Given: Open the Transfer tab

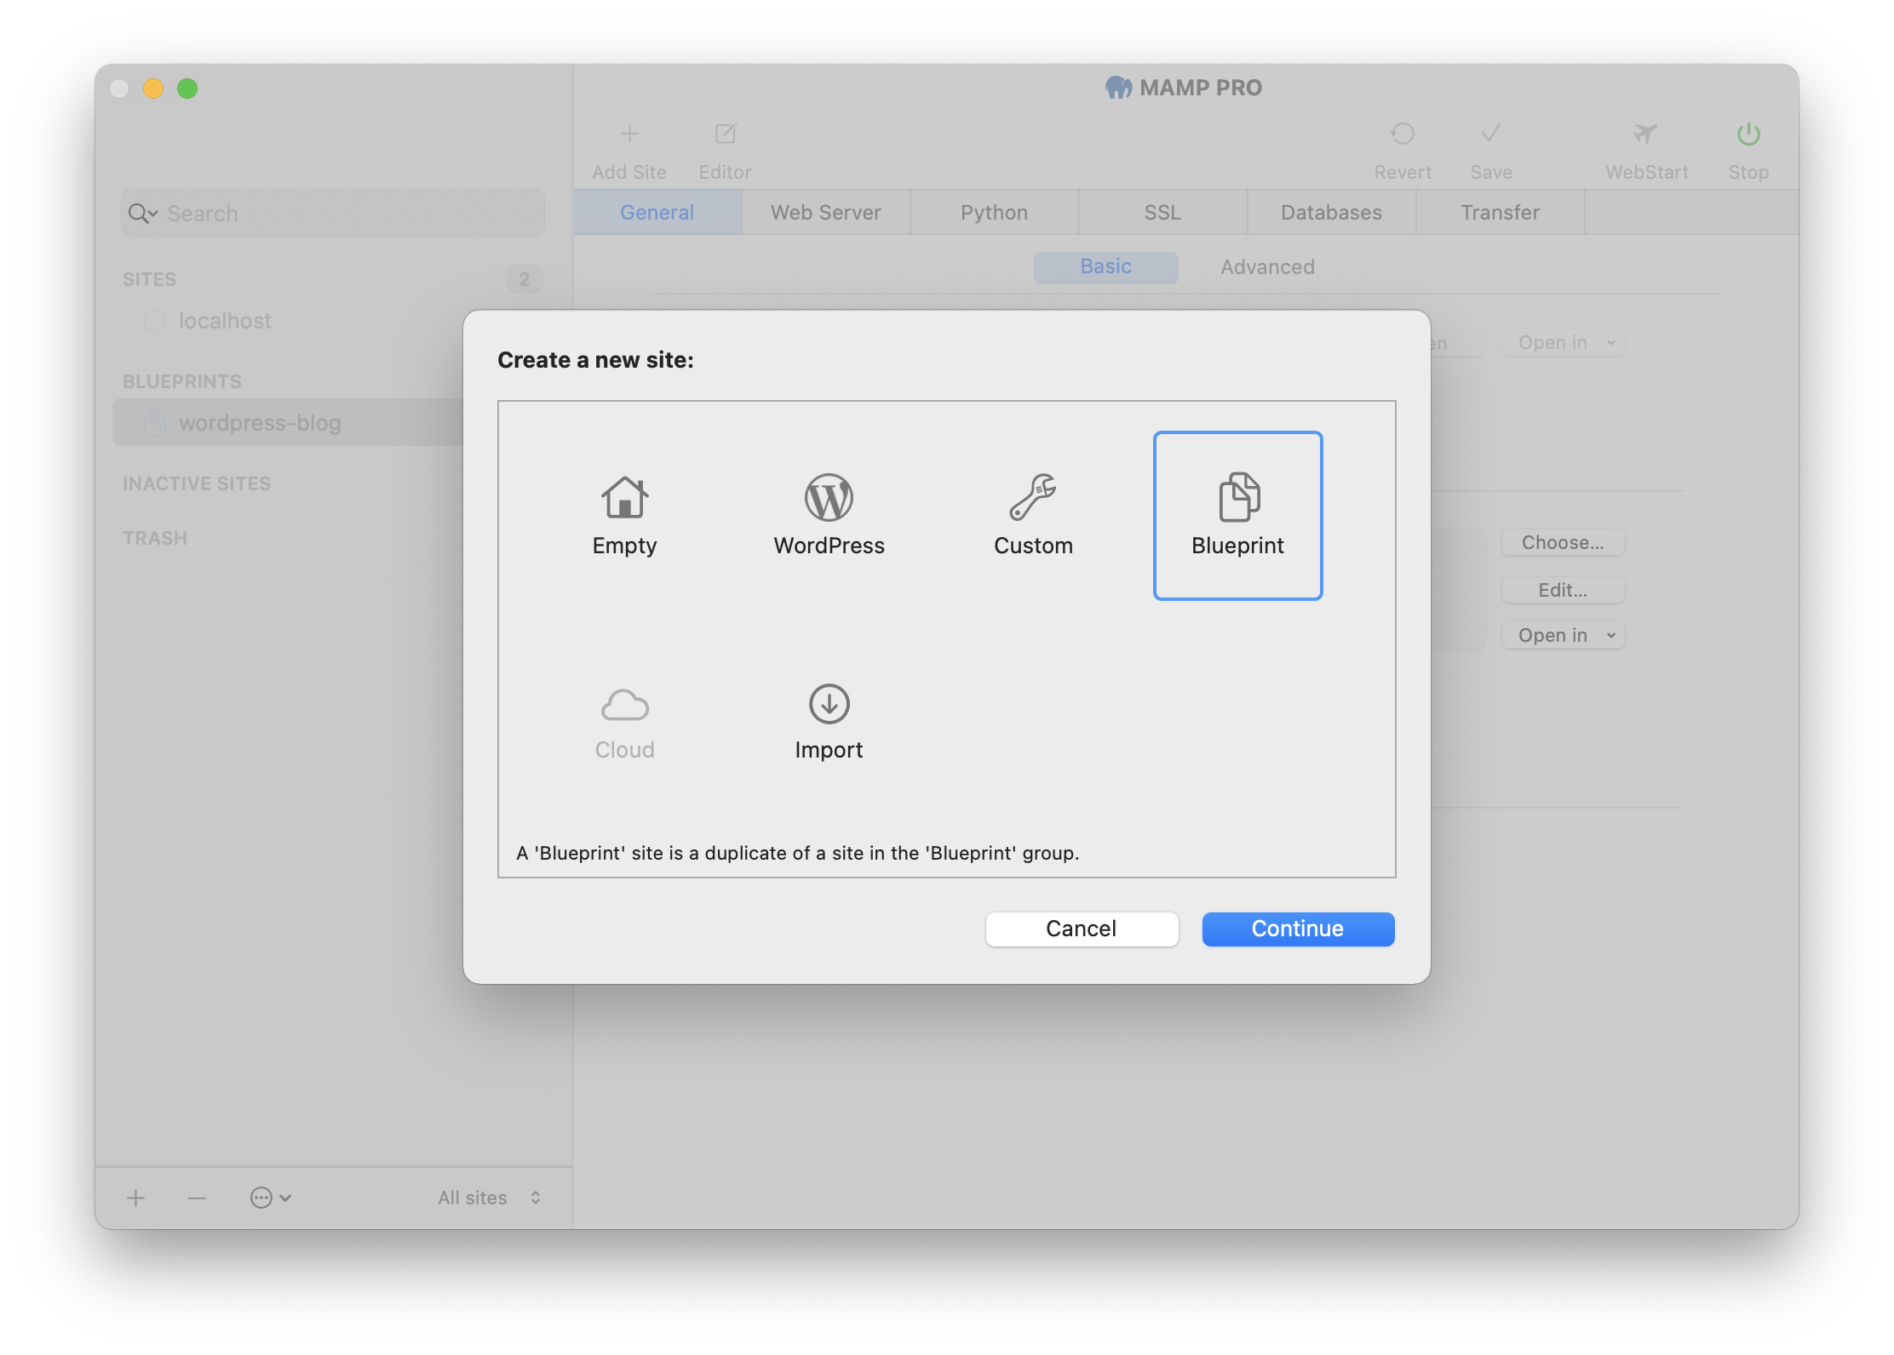Looking at the screenshot, I should [x=1501, y=213].
